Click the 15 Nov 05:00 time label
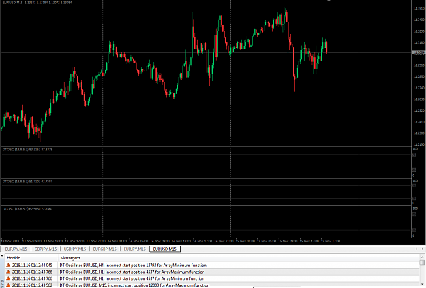Viewport: 426px width, 288px height. 267,241
